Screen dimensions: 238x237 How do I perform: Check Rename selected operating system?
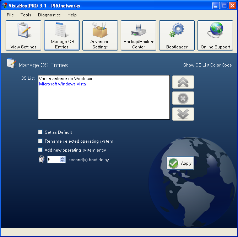[x=40, y=141]
